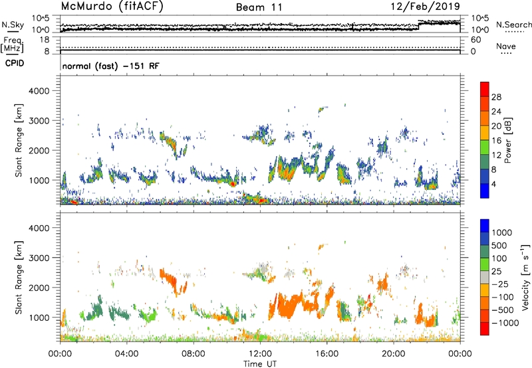This screenshot has height=368, width=532.
Task: Click the 'normal (fast) -151 RF' text
Action: click(x=110, y=66)
